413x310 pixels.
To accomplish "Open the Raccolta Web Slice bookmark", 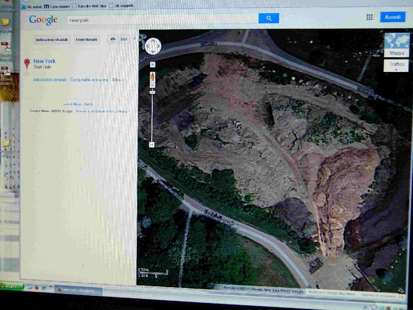I will coord(89,6).
